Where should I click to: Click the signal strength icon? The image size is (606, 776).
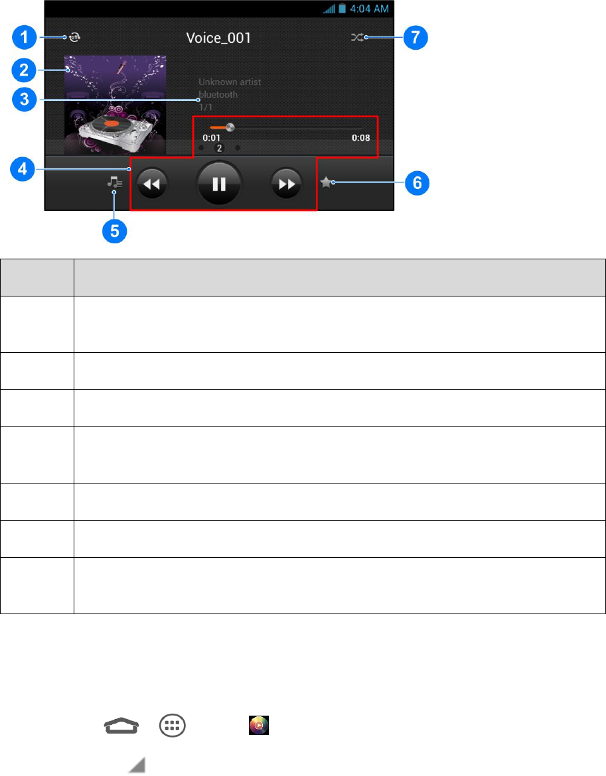tap(329, 9)
